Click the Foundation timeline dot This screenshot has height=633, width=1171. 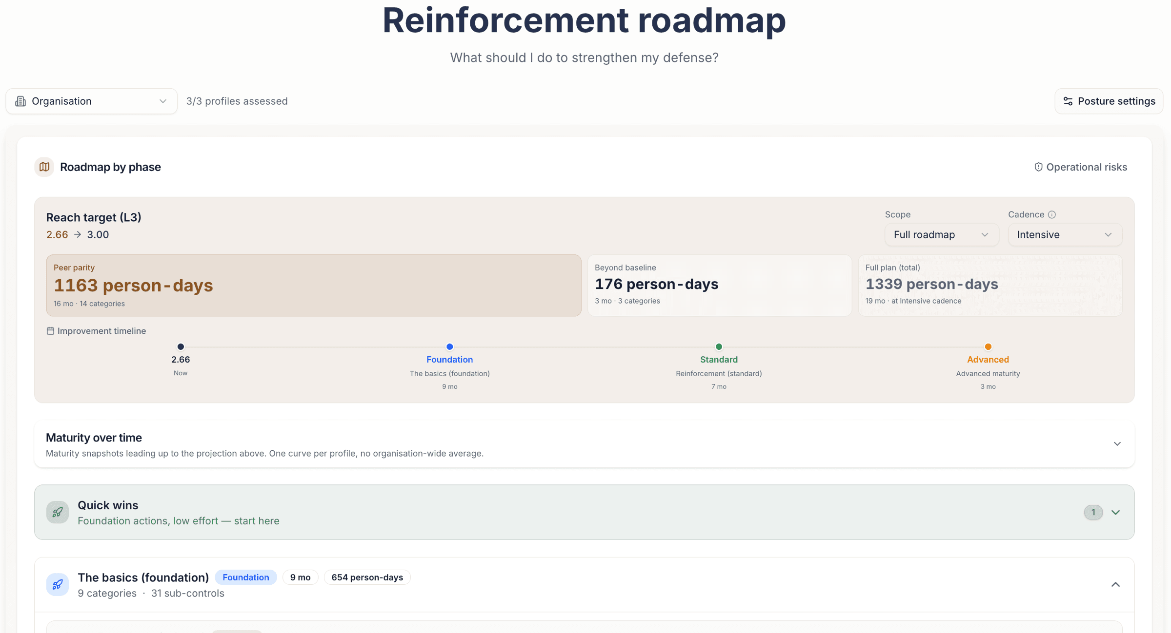pos(450,346)
